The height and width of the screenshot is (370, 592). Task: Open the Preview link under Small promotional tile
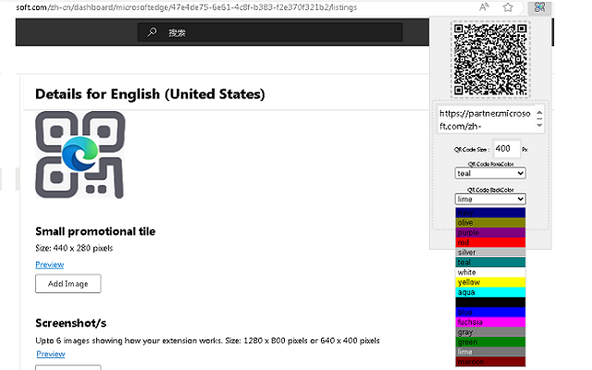[49, 265]
